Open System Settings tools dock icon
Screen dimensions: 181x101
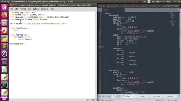pos(4,31)
